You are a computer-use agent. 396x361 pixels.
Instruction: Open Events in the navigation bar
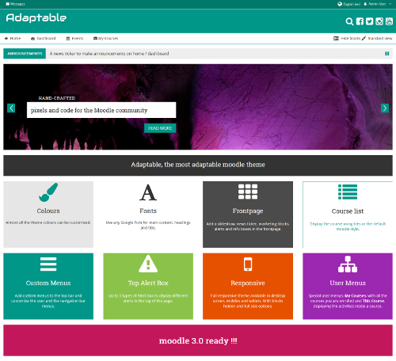(74, 38)
